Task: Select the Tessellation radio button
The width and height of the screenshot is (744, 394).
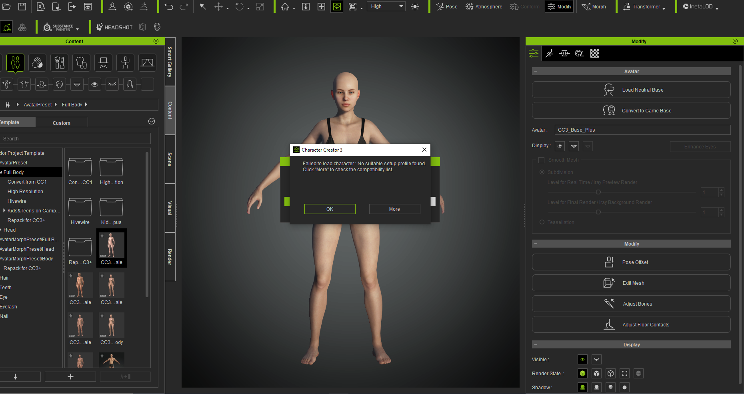Action: (x=542, y=222)
